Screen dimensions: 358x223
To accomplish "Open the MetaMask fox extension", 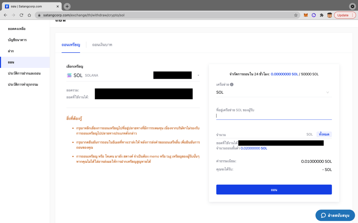I will tap(306, 15).
